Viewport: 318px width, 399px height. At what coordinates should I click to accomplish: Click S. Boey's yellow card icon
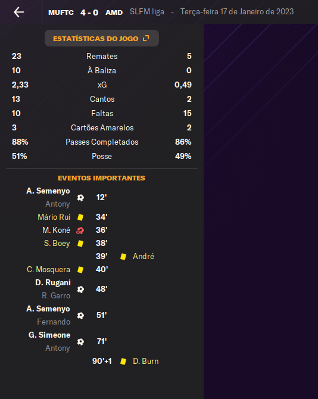tap(80, 243)
